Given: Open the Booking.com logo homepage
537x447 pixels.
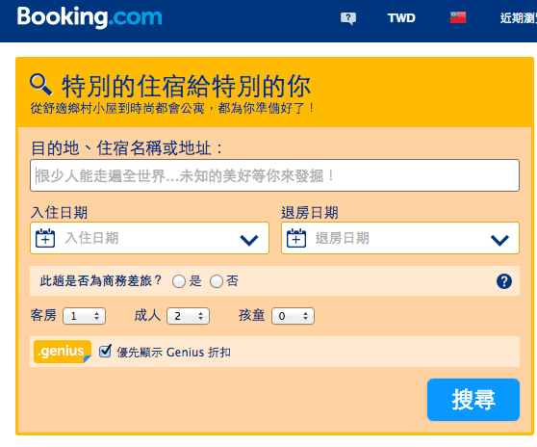Looking at the screenshot, I should pyautogui.click(x=89, y=17).
